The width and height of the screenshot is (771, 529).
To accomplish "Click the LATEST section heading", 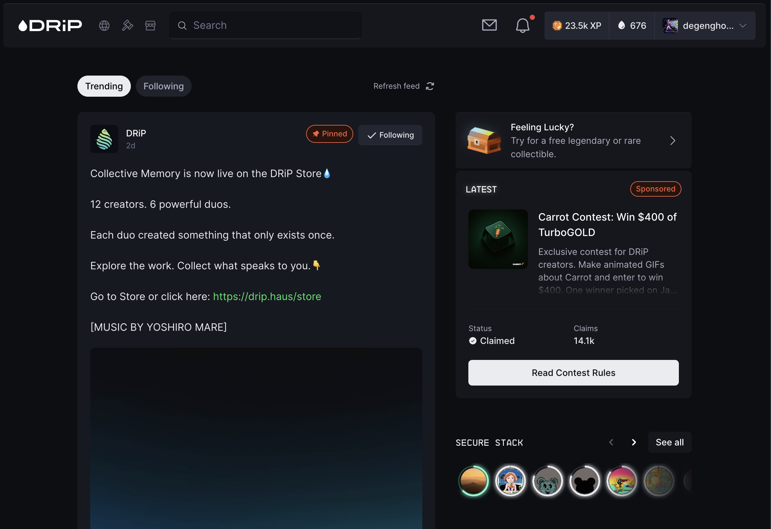I will tap(481, 189).
